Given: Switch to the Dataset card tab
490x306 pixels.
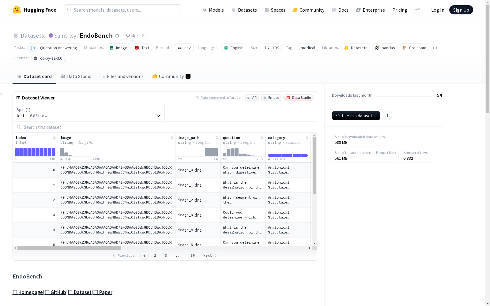Looking at the screenshot, I should [34, 76].
